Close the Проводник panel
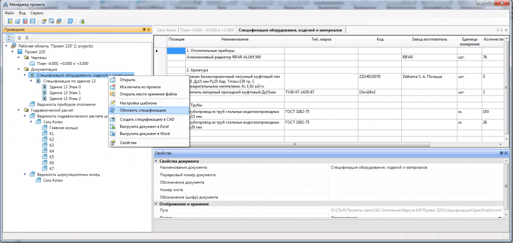The height and width of the screenshot is (243, 513). point(148,29)
